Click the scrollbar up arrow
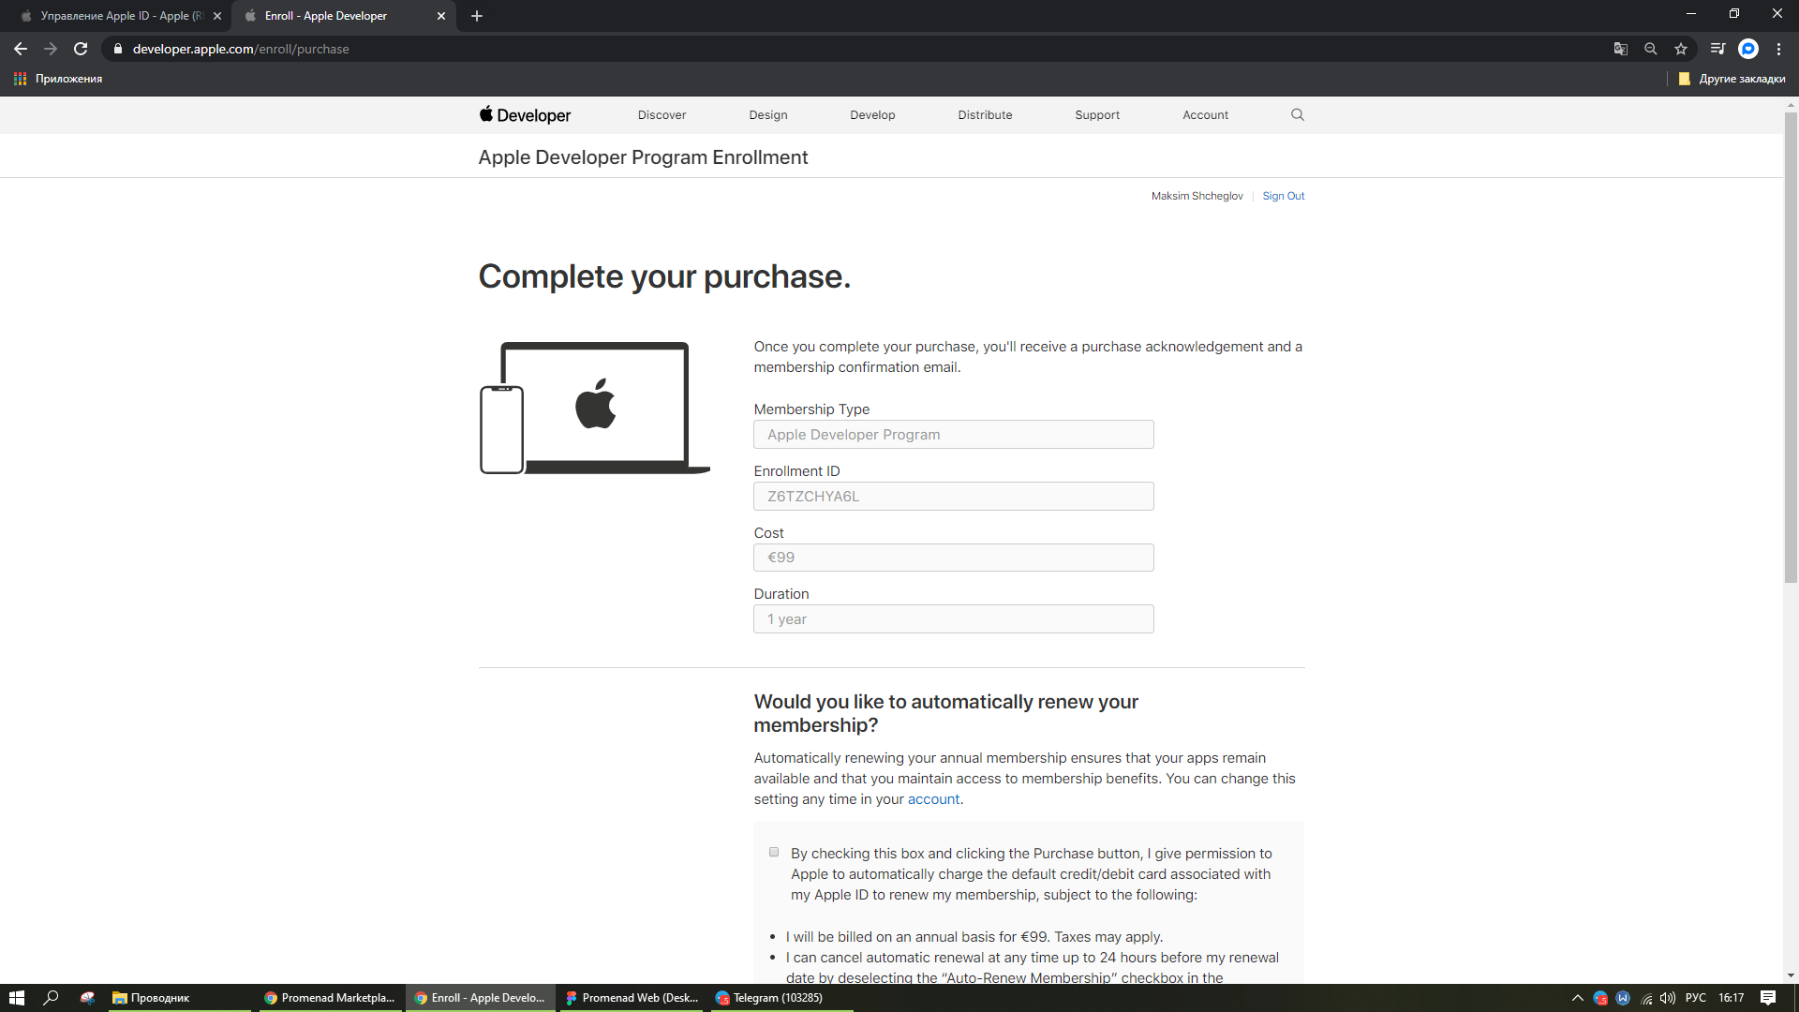The width and height of the screenshot is (1799, 1012). (1791, 104)
